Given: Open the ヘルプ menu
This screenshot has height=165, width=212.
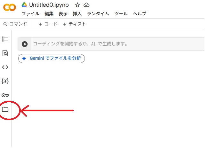Looking at the screenshot, I should pos(139,14).
